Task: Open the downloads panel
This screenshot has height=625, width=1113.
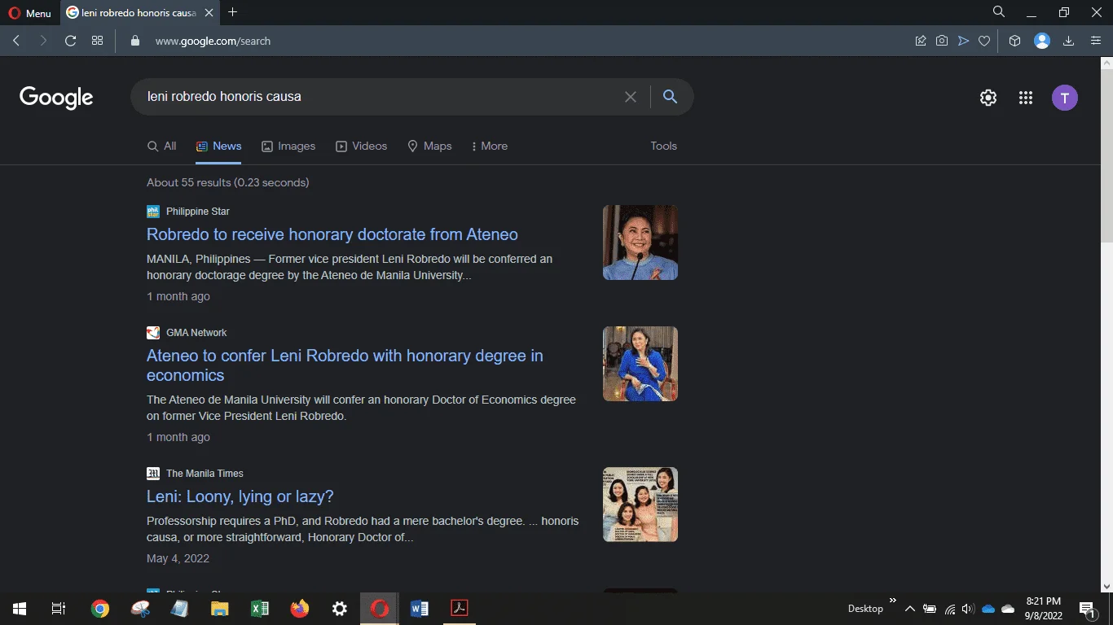Action: [1068, 41]
